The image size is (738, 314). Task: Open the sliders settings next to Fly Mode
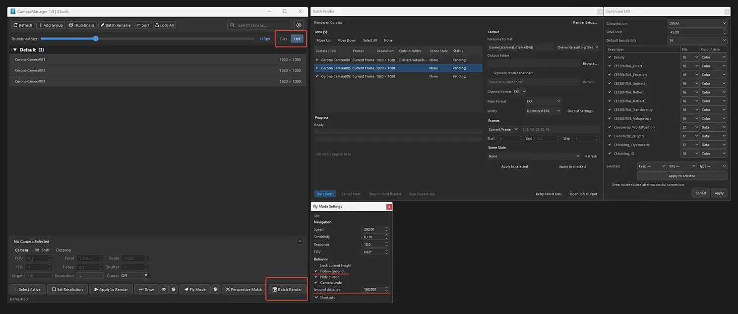(215, 290)
